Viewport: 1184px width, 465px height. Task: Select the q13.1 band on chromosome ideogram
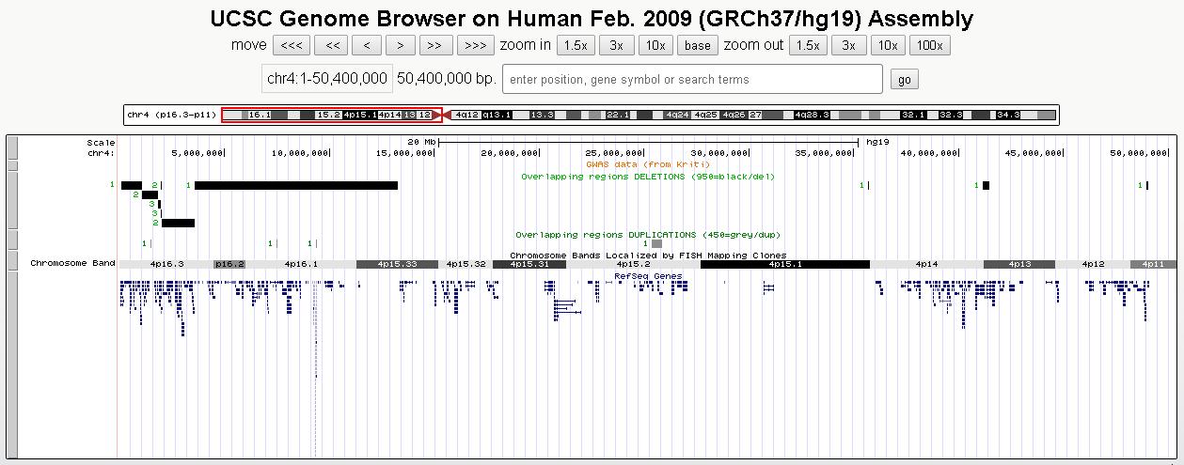click(497, 115)
